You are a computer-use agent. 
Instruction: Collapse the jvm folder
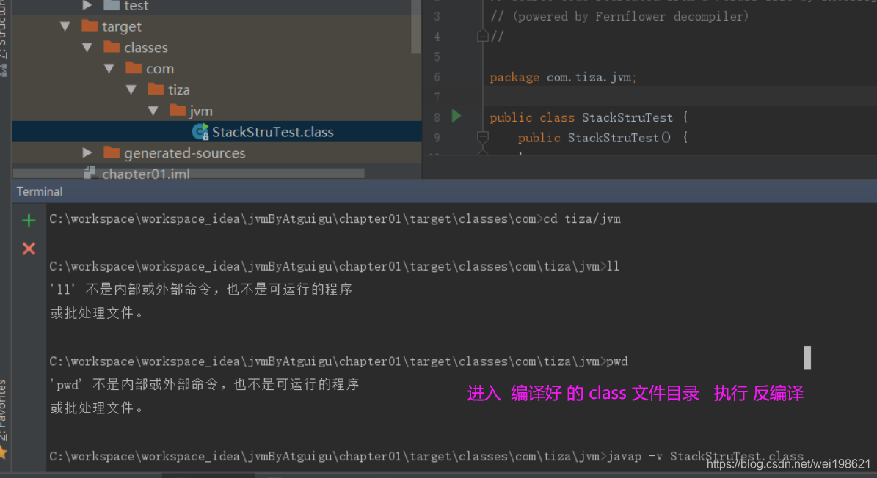tap(153, 111)
